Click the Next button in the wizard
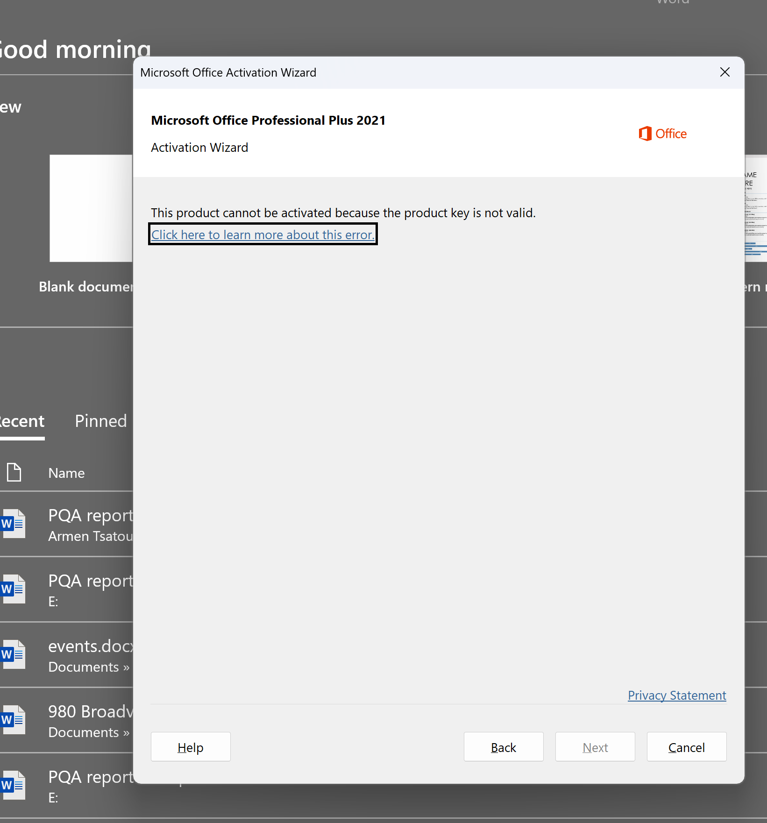 [x=595, y=747]
